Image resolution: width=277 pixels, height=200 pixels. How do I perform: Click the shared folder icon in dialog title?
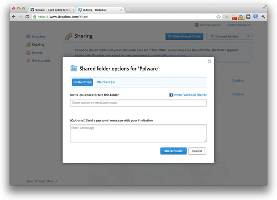[x=74, y=68]
